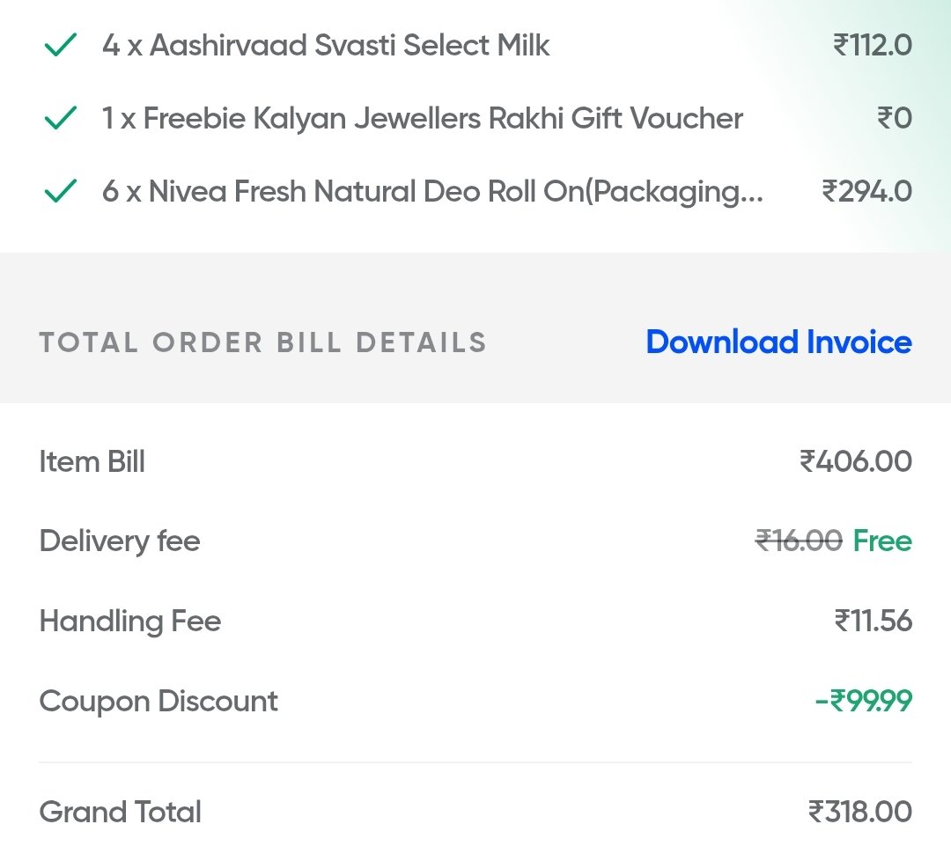This screenshot has height=861, width=951.
Task: Click the Total Order Bill Details heading
Action: 262,342
